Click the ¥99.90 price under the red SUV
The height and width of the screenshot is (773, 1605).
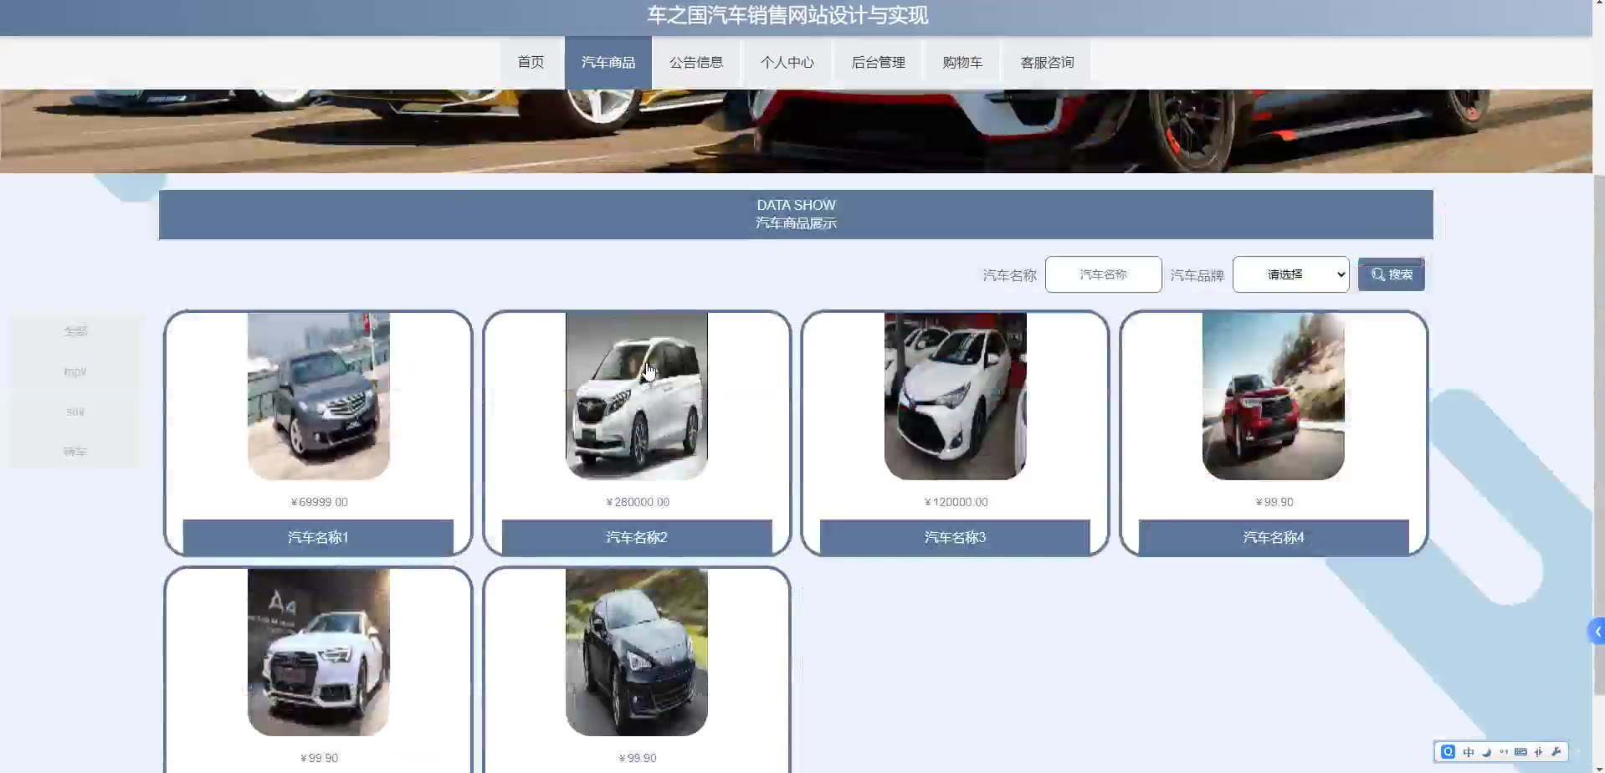1274,502
